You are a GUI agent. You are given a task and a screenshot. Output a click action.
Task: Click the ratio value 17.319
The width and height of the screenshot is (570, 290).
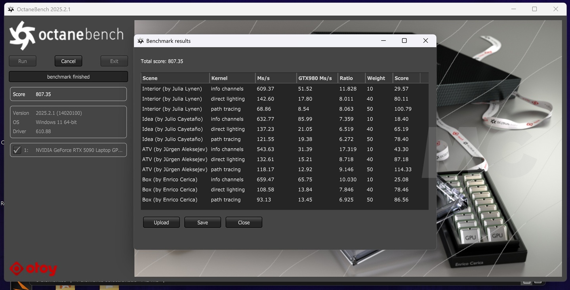pyautogui.click(x=348, y=149)
